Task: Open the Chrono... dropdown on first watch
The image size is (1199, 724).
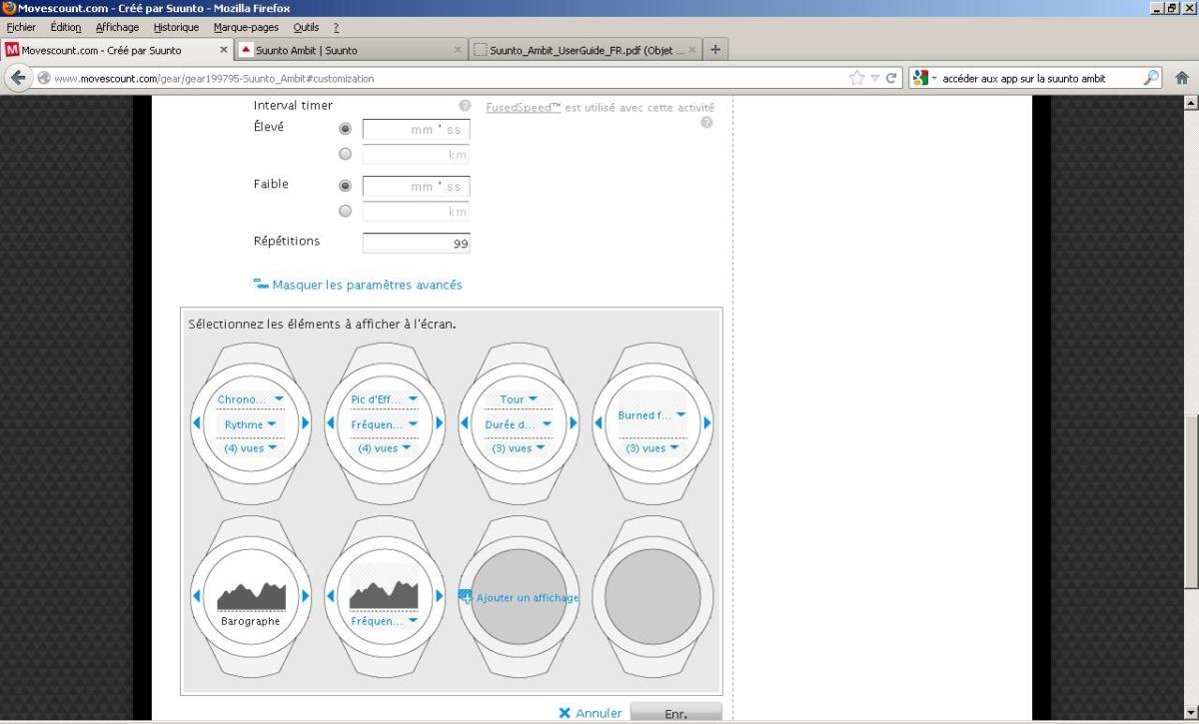Action: click(x=251, y=399)
